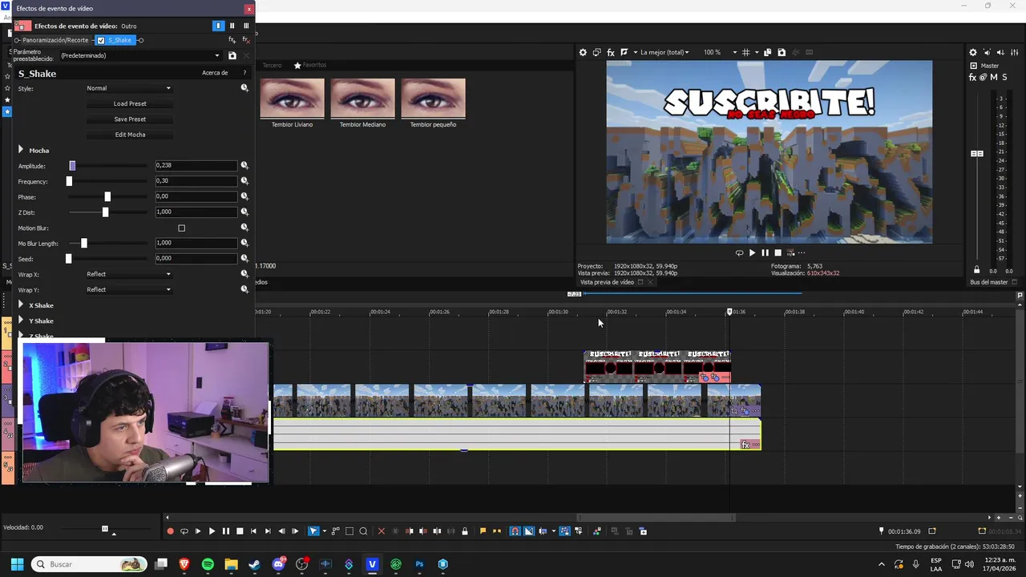The width and height of the screenshot is (1026, 577).
Task: Click the red delete X icon
Action: click(x=382, y=531)
